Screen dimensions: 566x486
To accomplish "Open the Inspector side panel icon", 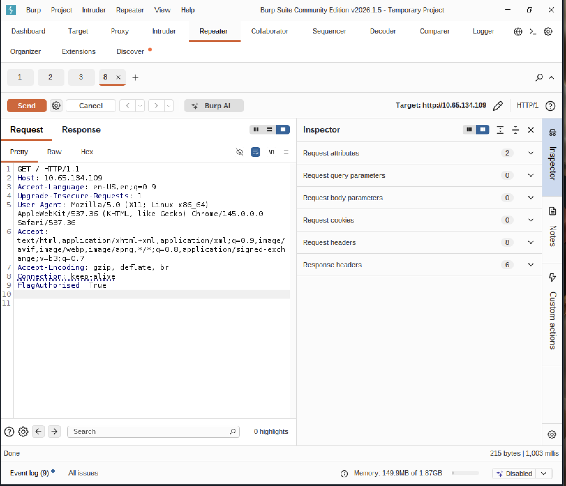I will pos(553,133).
